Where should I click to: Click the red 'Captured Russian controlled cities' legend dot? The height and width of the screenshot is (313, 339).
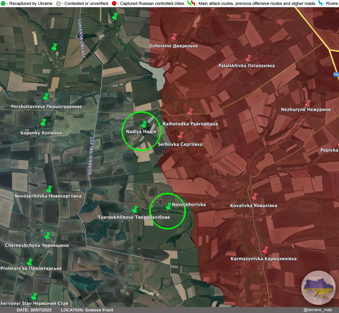click(114, 4)
